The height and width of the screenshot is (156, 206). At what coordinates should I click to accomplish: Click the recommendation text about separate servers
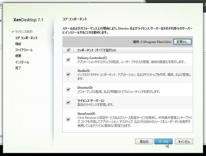pos(127,30)
